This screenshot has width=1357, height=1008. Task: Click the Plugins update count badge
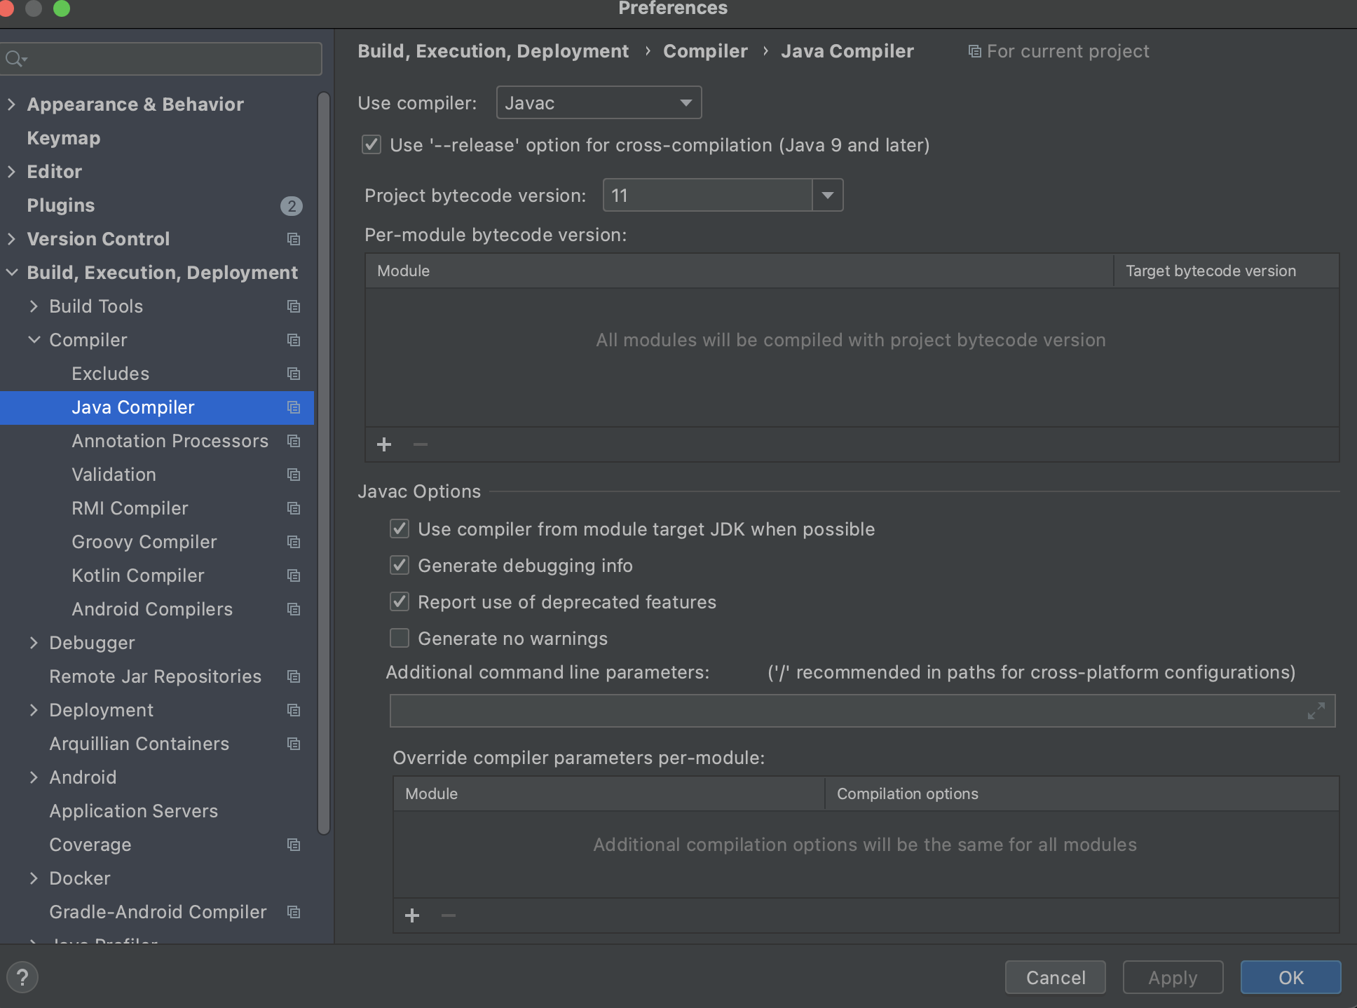pyautogui.click(x=291, y=205)
